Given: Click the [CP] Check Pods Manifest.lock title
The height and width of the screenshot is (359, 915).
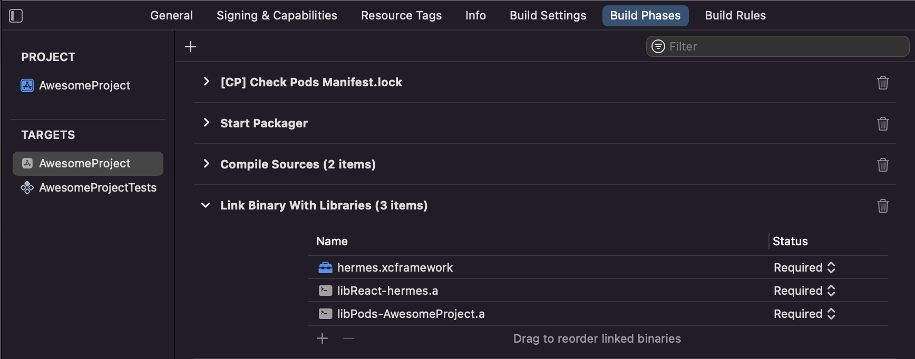Looking at the screenshot, I should click(x=311, y=82).
